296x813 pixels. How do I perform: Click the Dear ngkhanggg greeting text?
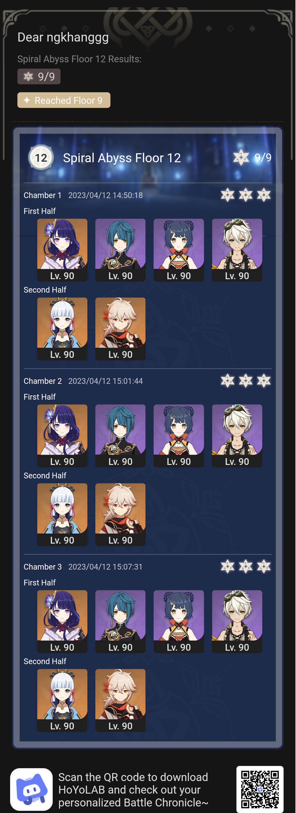pos(63,37)
